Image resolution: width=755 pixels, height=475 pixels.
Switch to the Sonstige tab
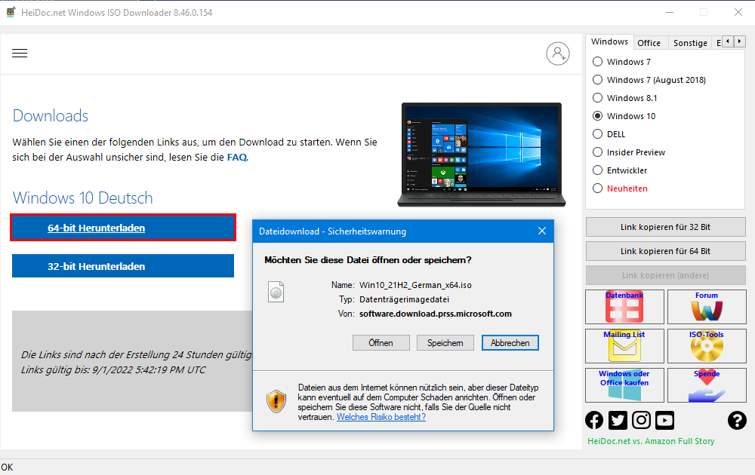(x=690, y=43)
